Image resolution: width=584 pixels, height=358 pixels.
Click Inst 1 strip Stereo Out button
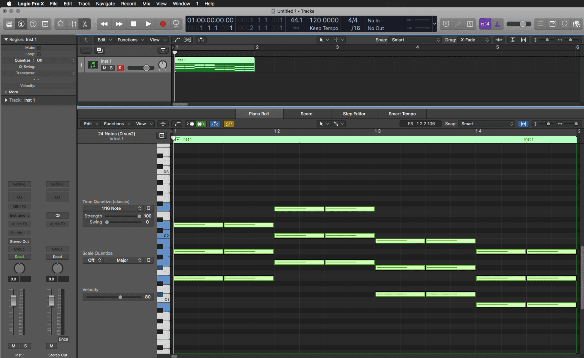click(19, 241)
